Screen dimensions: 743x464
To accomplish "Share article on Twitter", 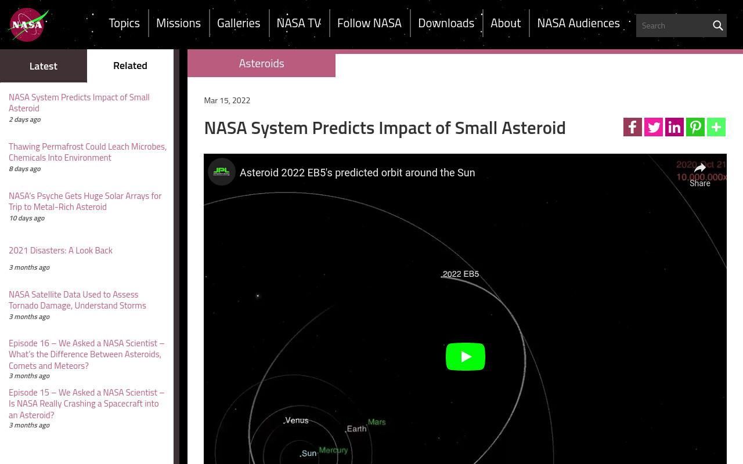I will [x=654, y=127].
